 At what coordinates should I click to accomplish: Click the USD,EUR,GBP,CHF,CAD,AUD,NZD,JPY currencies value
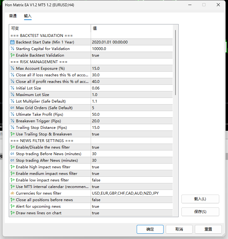point(125,193)
